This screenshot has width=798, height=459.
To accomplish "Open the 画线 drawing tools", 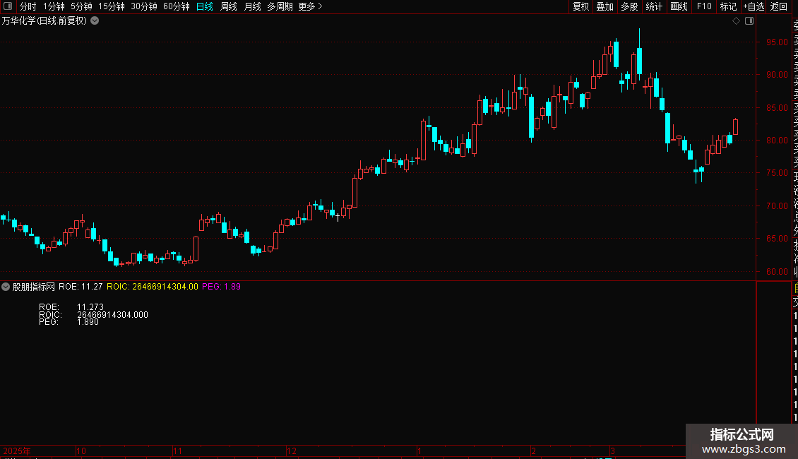I will [x=679, y=6].
